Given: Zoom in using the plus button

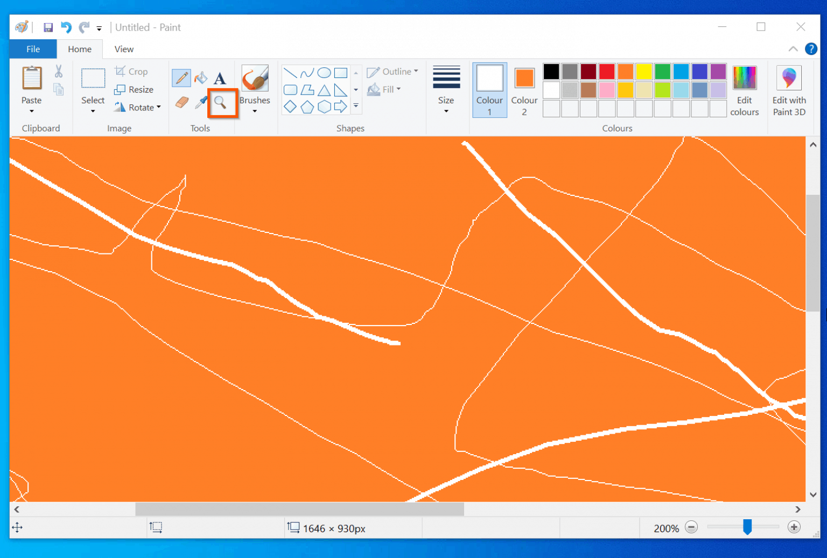Looking at the screenshot, I should click(794, 527).
